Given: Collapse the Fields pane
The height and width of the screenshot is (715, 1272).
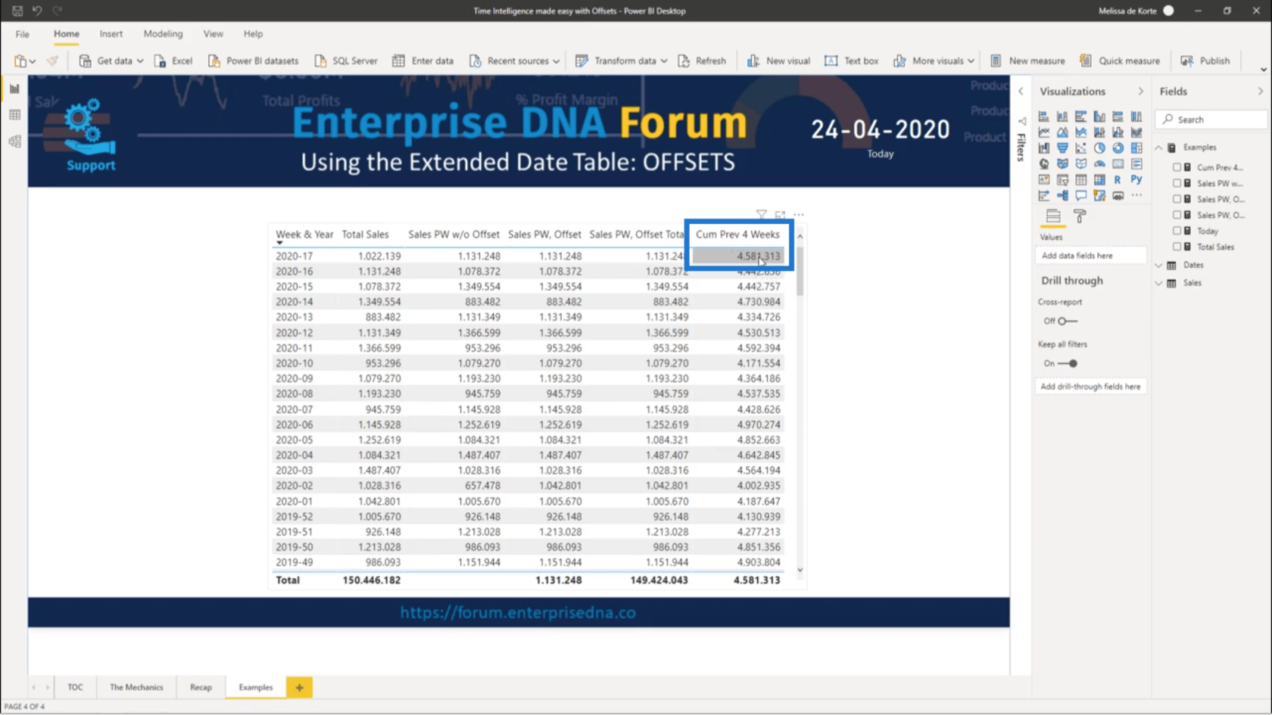Looking at the screenshot, I should (1261, 91).
